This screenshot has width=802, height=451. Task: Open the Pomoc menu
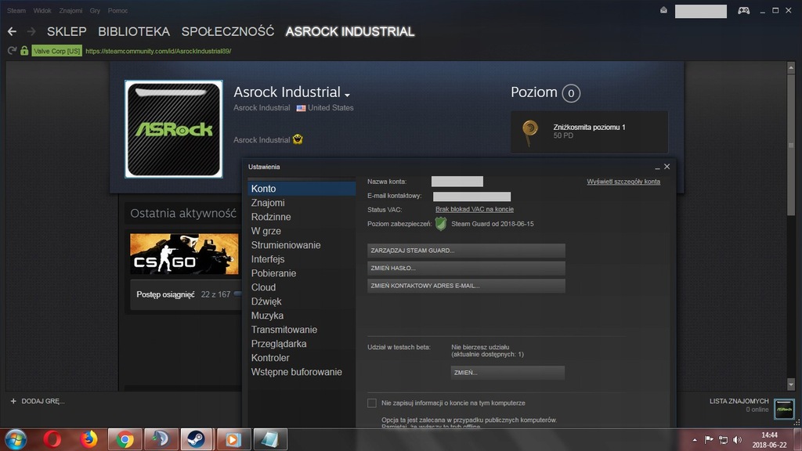coord(117,11)
